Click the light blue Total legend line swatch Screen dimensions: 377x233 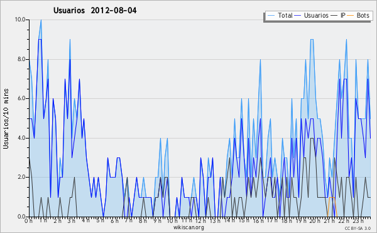point(271,16)
